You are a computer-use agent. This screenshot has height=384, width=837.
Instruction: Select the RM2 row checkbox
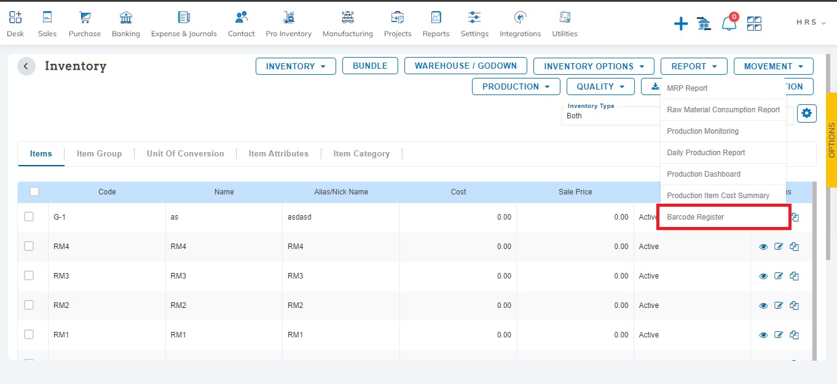(x=29, y=305)
